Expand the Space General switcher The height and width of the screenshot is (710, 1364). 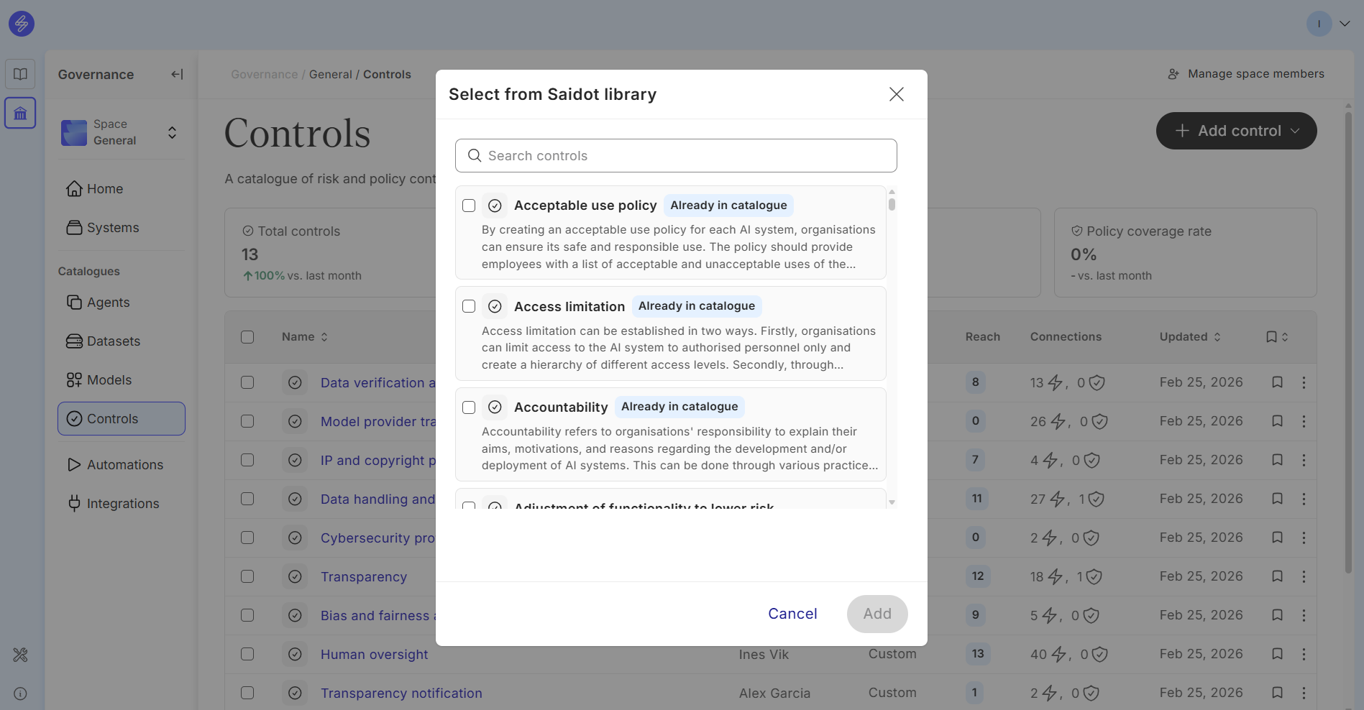(172, 133)
